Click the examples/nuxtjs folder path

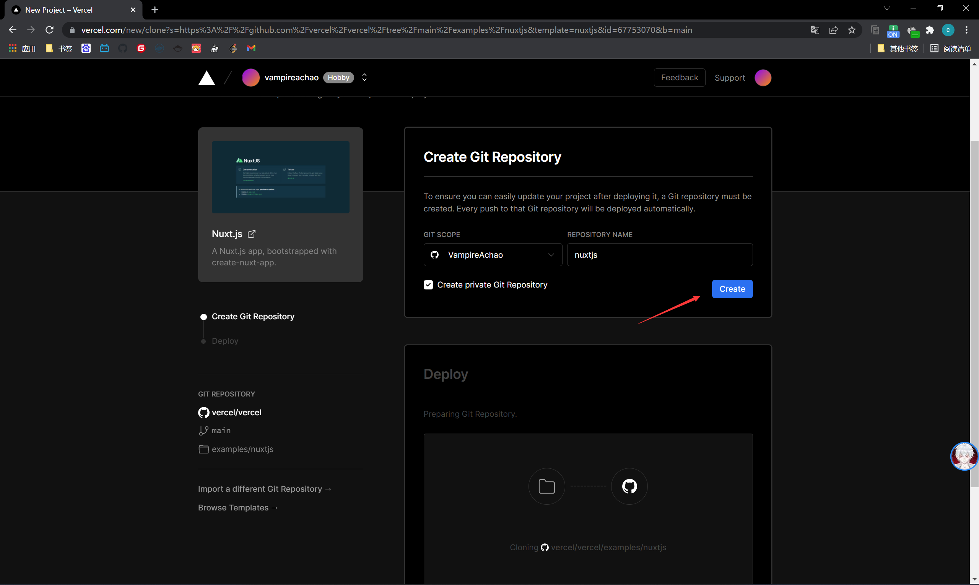[242, 449]
